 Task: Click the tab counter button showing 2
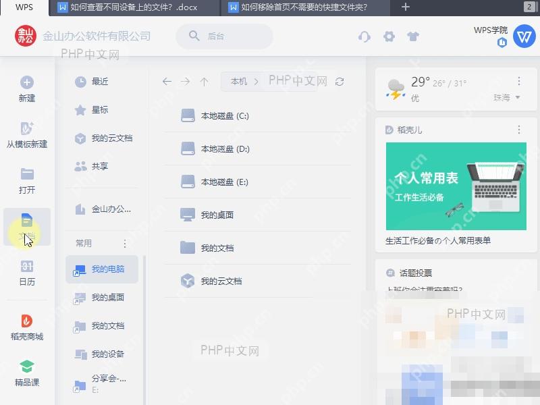(529, 7)
